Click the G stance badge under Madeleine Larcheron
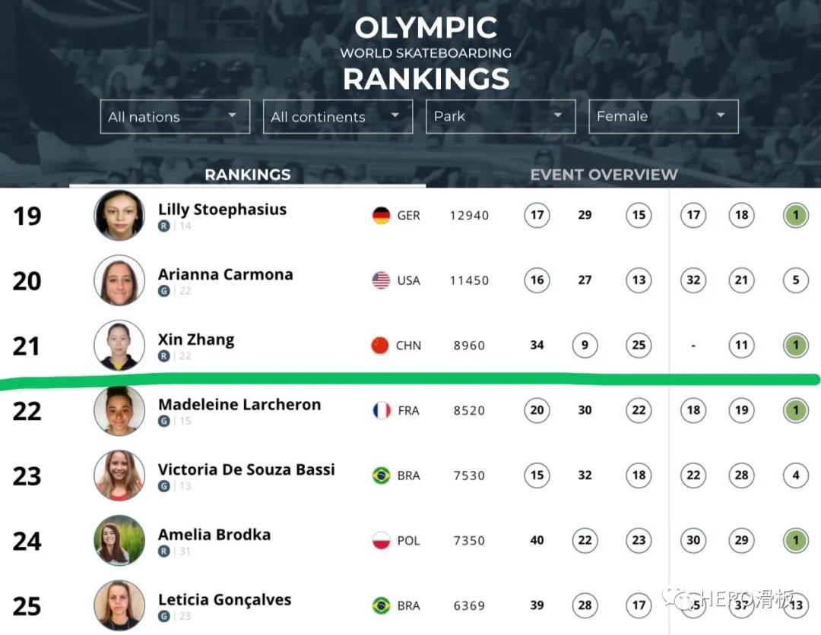The width and height of the screenshot is (821, 635). [x=164, y=421]
